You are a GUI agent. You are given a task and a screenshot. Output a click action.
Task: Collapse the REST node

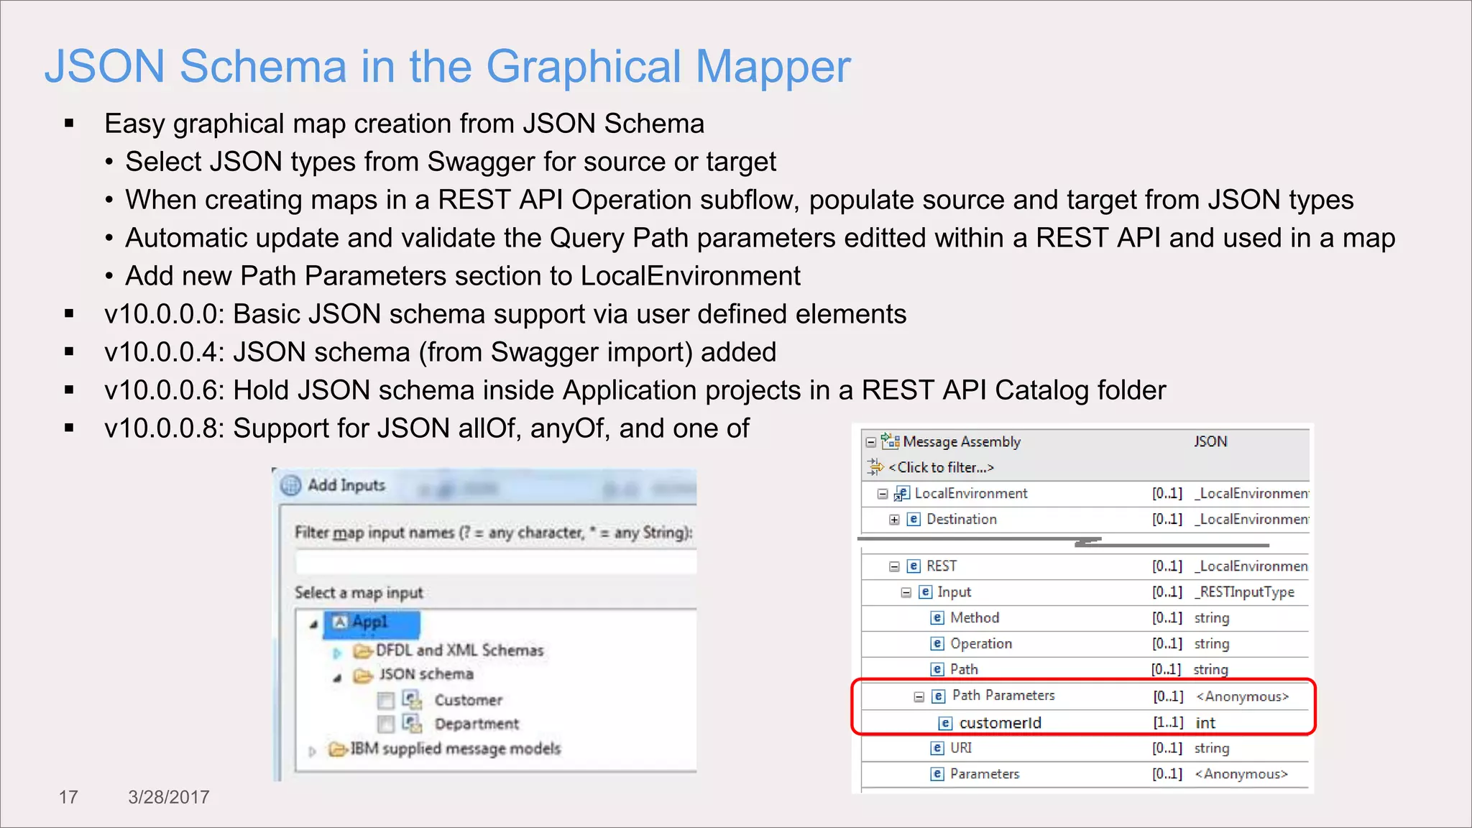click(x=894, y=567)
